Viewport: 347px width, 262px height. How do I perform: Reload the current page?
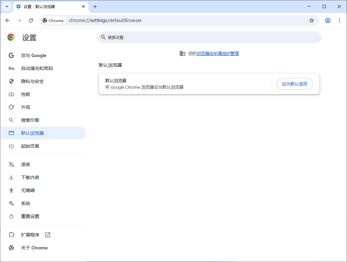(x=31, y=20)
